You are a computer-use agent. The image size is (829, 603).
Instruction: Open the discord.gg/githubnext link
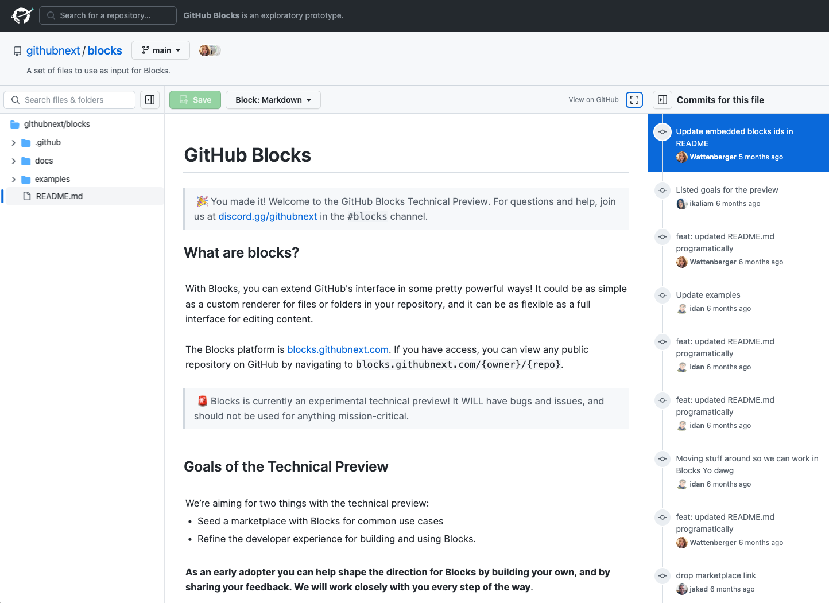click(x=268, y=217)
